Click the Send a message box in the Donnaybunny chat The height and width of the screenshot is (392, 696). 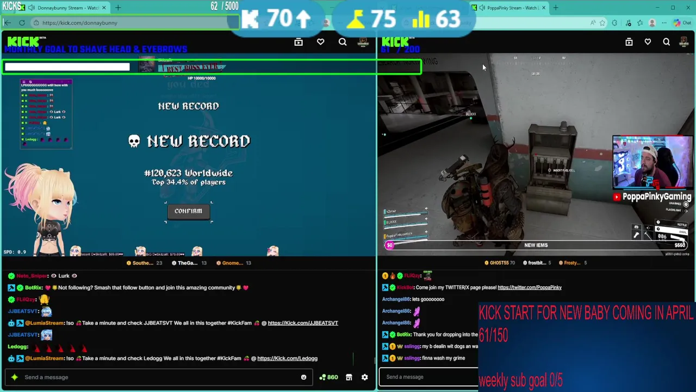pyautogui.click(x=158, y=377)
